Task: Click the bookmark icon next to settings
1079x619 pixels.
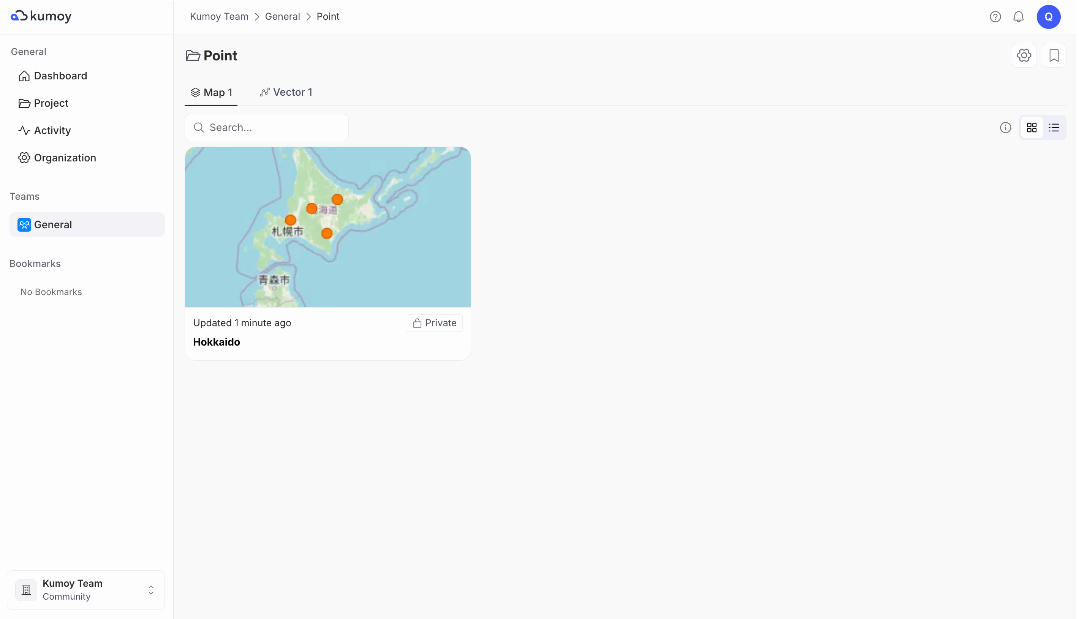Action: 1054,55
